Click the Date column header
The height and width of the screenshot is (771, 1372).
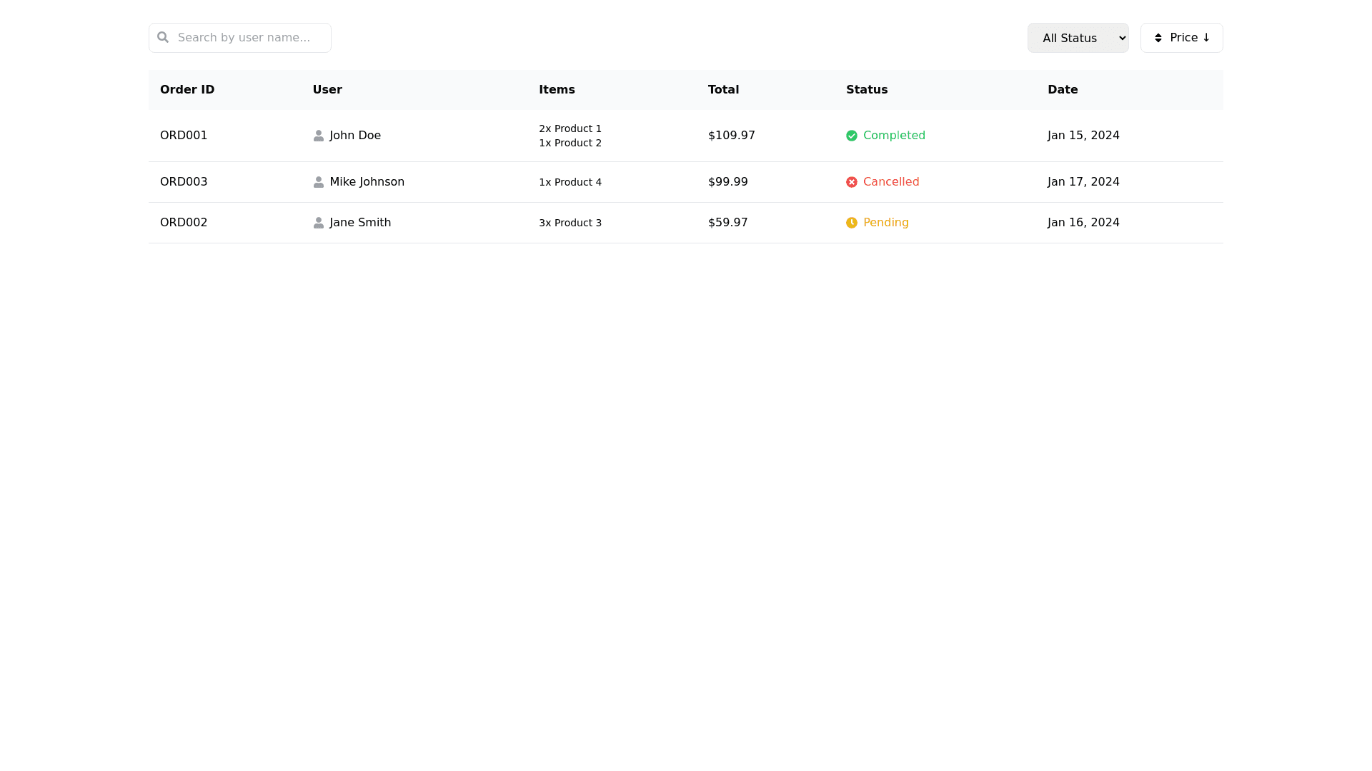point(1062,90)
